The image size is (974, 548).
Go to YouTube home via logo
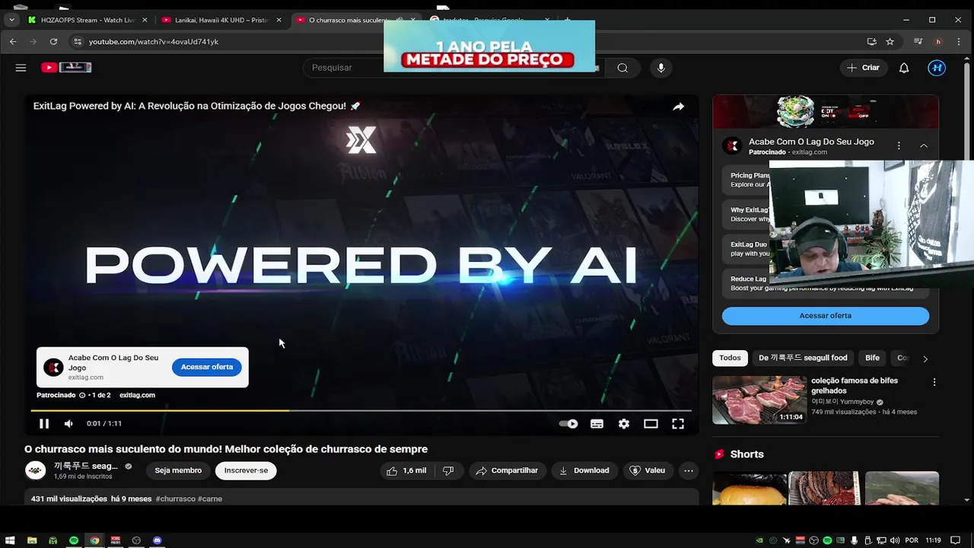click(x=66, y=68)
